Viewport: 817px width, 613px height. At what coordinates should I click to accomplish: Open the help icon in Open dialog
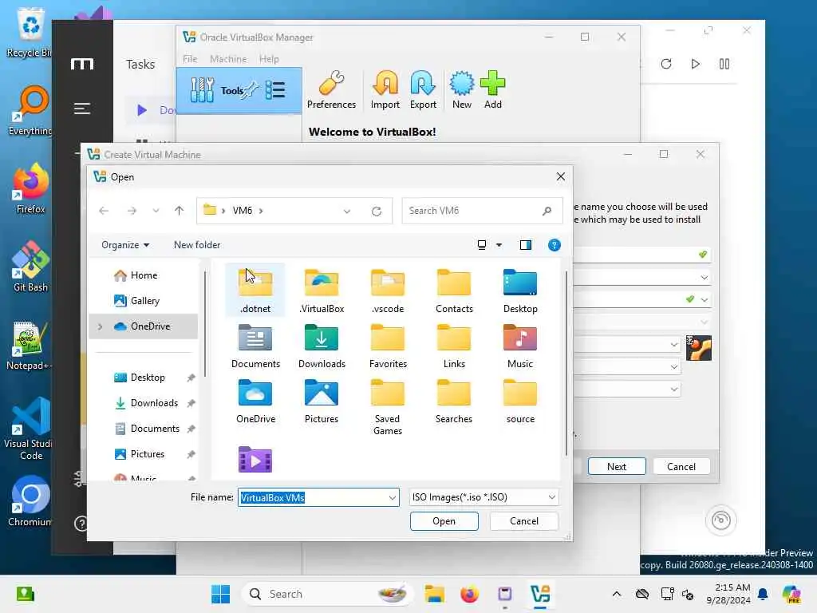coord(554,245)
